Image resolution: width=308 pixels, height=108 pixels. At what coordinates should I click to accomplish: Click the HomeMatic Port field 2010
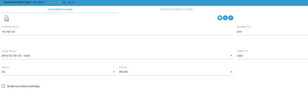pos(272,32)
